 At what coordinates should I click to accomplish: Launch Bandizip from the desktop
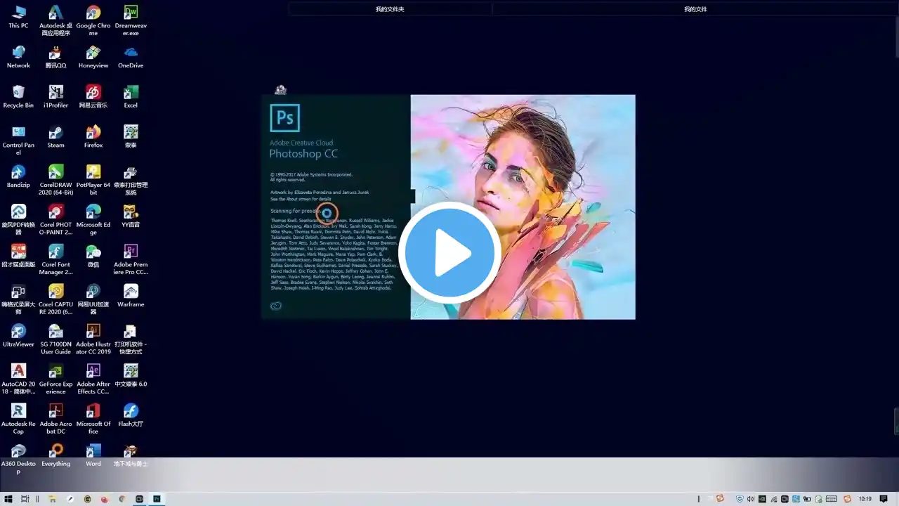point(18,176)
